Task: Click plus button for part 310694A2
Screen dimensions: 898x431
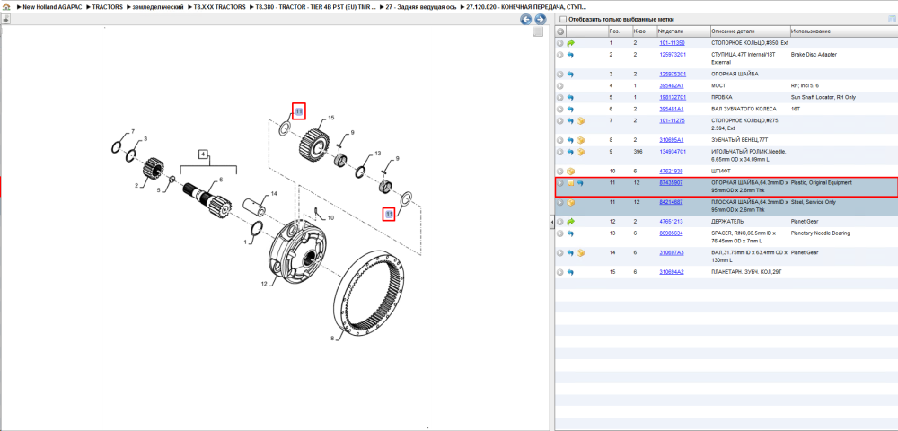Action: [x=560, y=272]
